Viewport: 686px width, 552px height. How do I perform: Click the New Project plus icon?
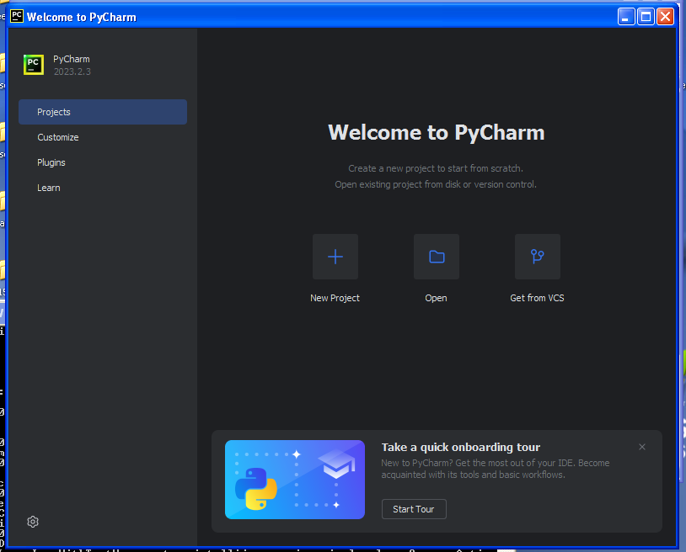335,257
